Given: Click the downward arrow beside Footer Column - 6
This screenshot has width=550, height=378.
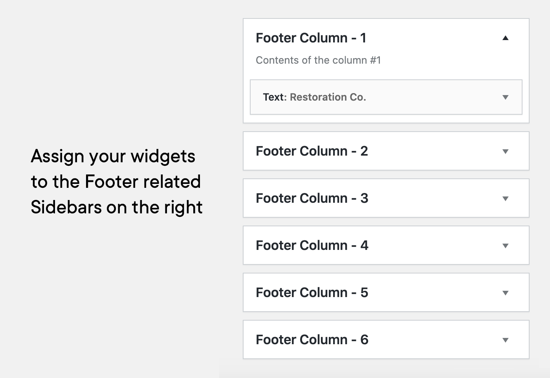Looking at the screenshot, I should tap(505, 339).
